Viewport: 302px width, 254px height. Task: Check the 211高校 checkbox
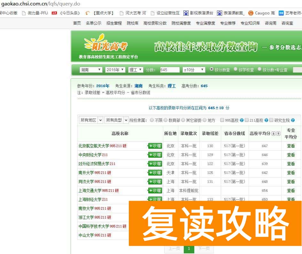tap(247, 120)
